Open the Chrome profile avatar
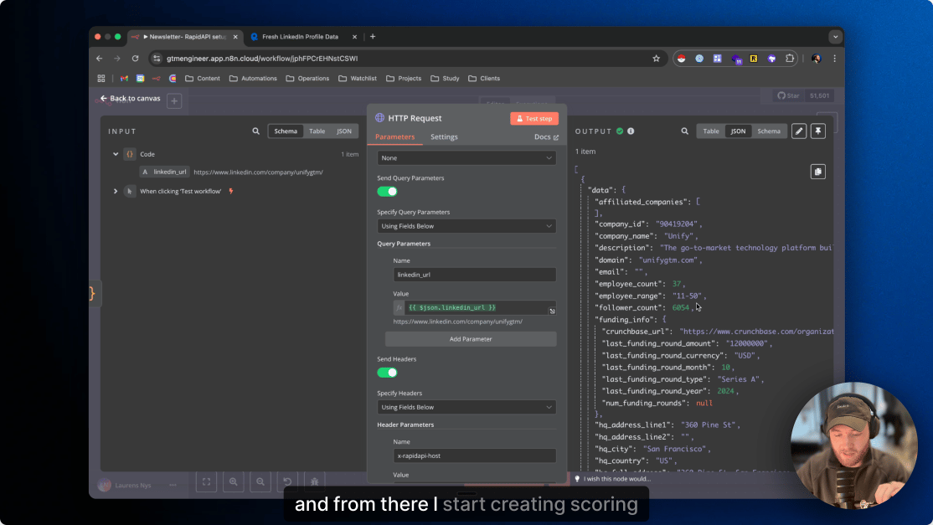Image resolution: width=933 pixels, height=525 pixels. [x=817, y=59]
